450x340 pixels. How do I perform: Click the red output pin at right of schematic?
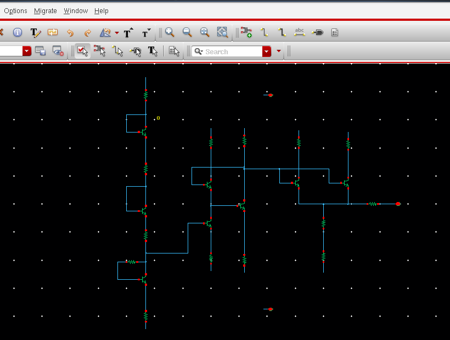pos(398,204)
